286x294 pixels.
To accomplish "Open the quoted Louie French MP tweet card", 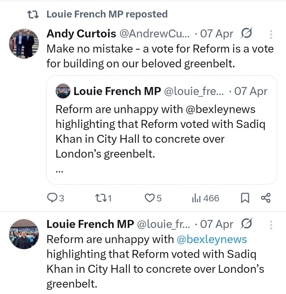I will coord(161,130).
